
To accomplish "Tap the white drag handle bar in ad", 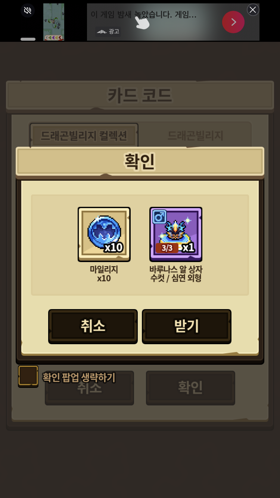I will point(28,39).
